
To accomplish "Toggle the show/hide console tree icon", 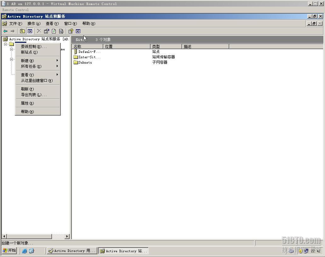I will [x=30, y=31].
